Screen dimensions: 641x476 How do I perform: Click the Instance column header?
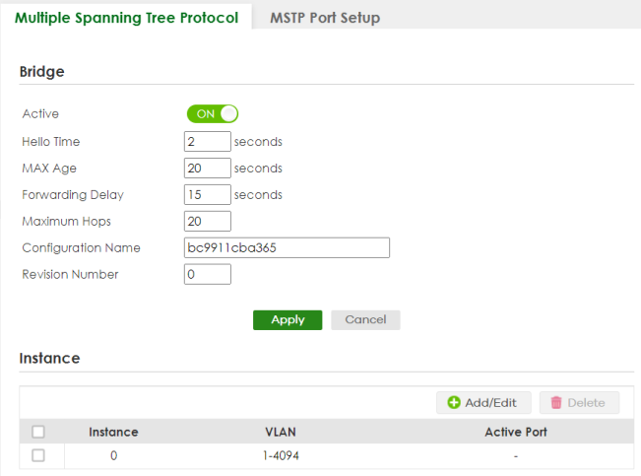(x=113, y=432)
